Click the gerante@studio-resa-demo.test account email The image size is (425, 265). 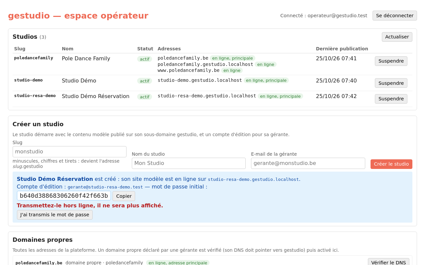pos(105,187)
